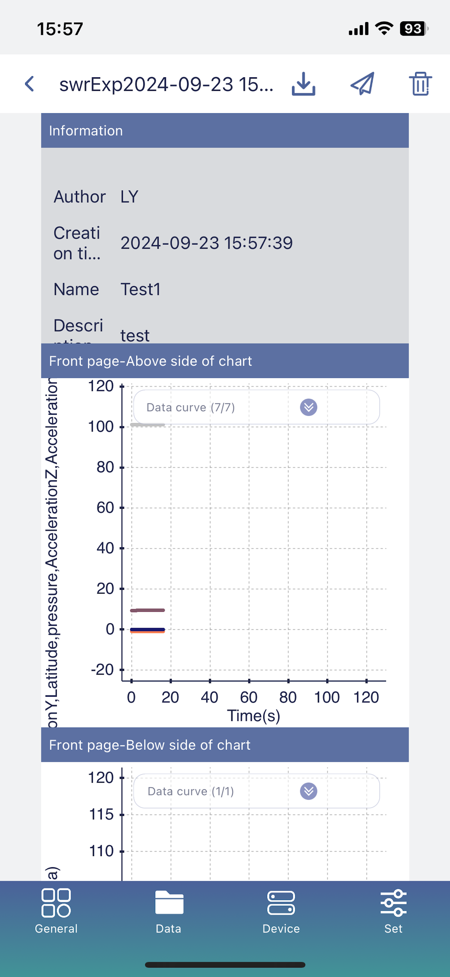Open the Data curve (7/7) dropdown
Image resolution: width=450 pixels, height=977 pixels.
click(x=256, y=407)
